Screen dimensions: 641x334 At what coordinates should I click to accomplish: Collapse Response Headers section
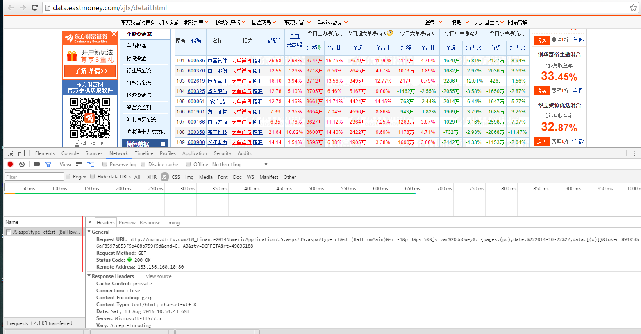coord(89,276)
